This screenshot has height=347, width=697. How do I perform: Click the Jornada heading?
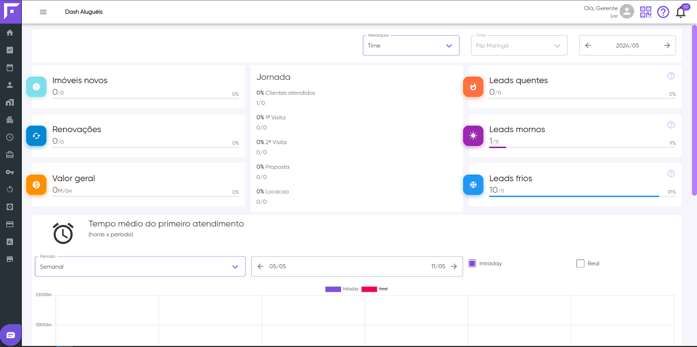click(273, 77)
